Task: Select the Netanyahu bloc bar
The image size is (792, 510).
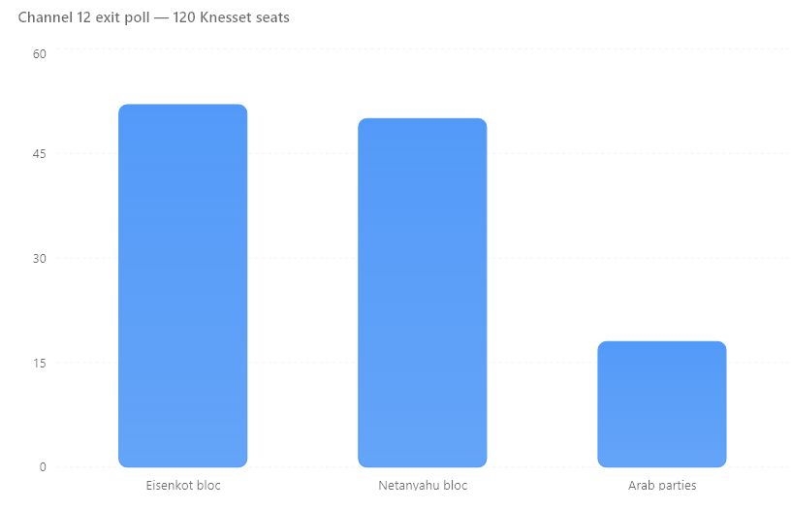Action: (x=423, y=293)
